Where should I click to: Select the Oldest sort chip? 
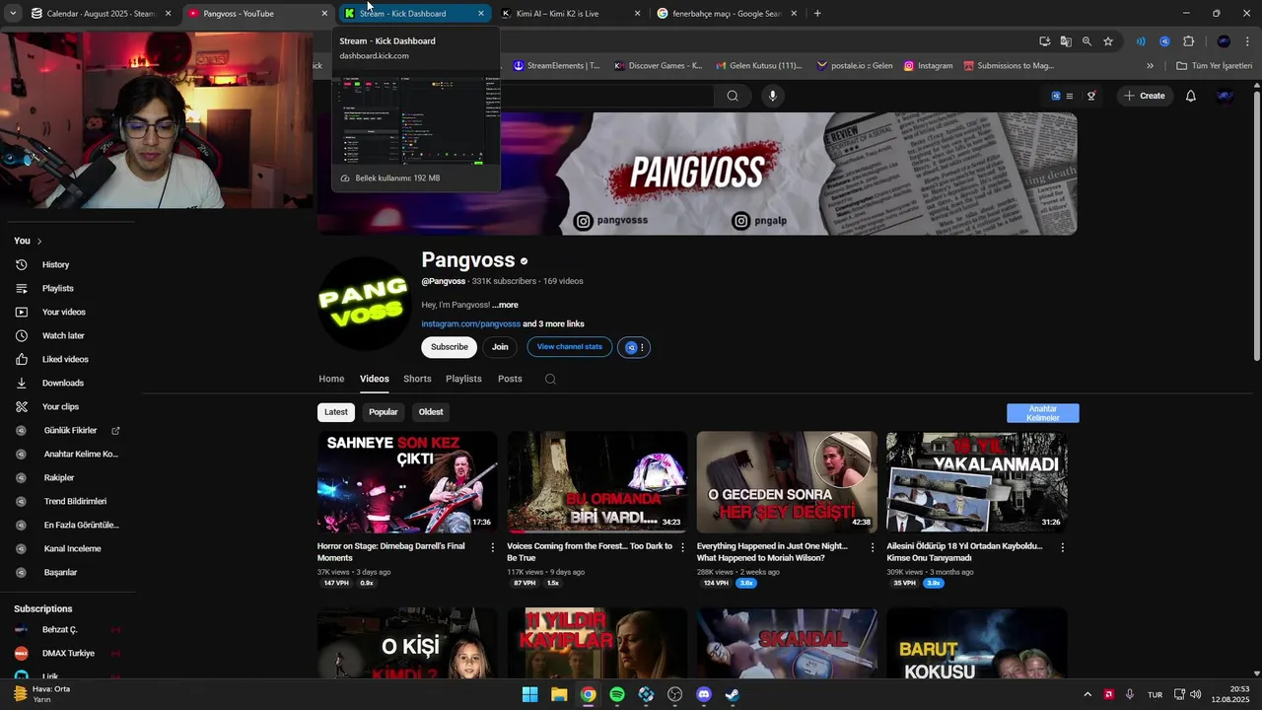(431, 412)
